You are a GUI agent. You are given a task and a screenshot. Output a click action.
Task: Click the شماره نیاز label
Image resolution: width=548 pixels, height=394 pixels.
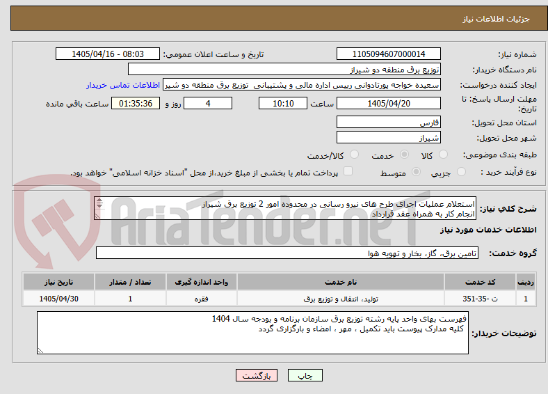click(x=517, y=54)
